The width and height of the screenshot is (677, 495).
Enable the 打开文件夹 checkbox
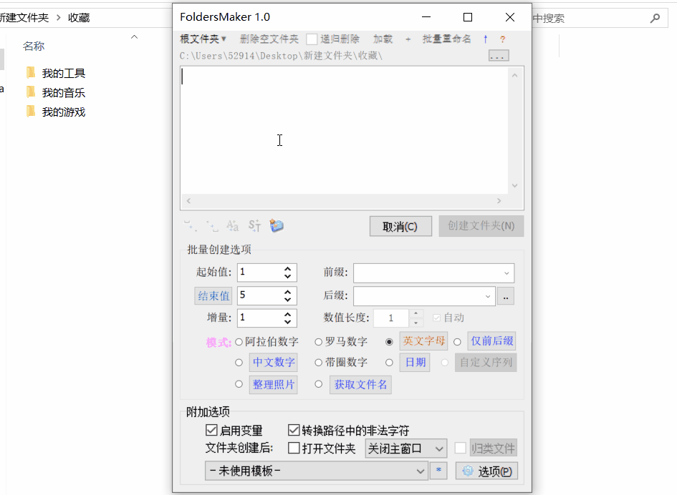[294, 448]
